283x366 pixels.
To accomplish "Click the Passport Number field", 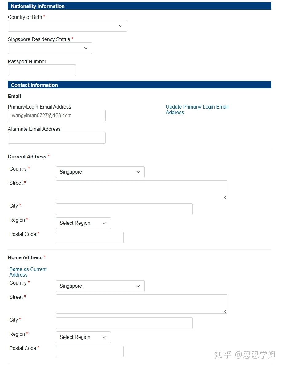I will click(x=42, y=70).
